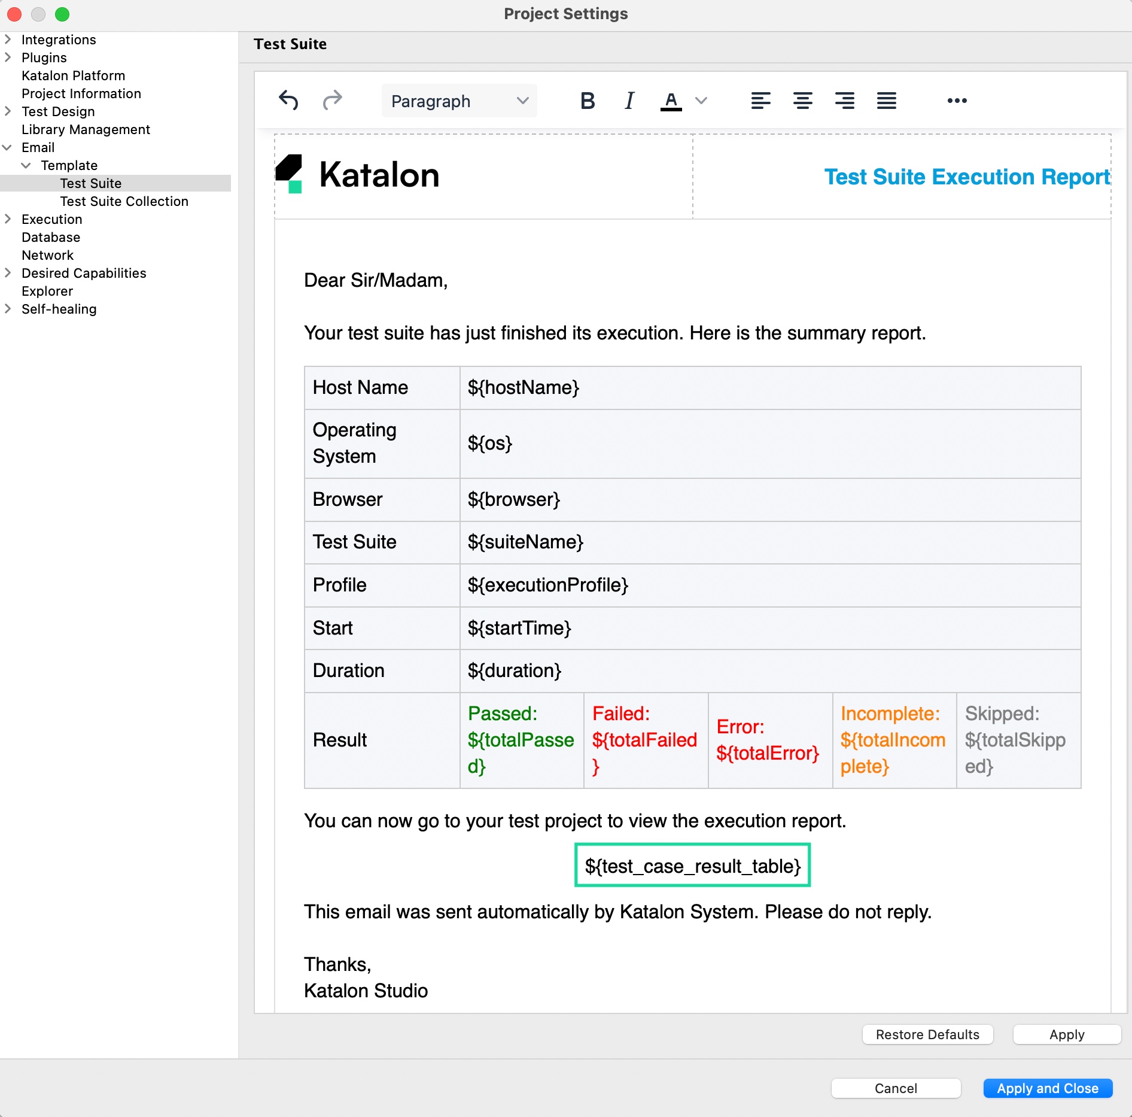This screenshot has width=1132, height=1117.
Task: Click Restore Defaults button
Action: [x=927, y=1034]
